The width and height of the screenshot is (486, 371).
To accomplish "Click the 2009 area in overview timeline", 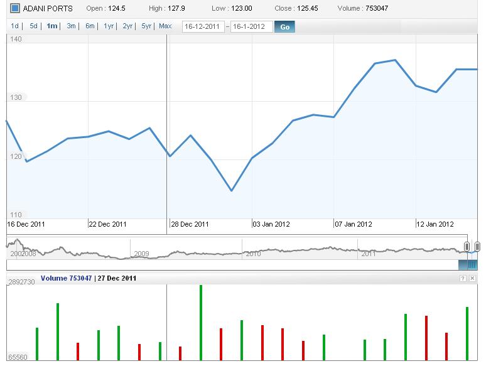I will pos(141,254).
